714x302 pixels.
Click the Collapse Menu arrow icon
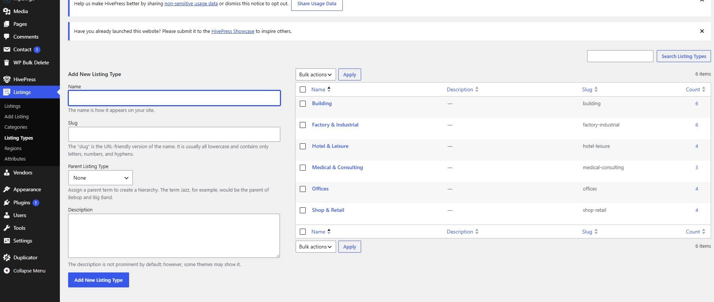click(6, 271)
